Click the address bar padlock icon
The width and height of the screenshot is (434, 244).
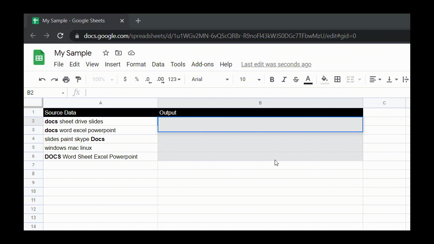click(x=77, y=36)
